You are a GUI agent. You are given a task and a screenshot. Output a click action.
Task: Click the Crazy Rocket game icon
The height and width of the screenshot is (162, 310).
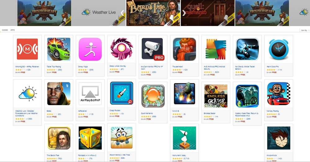122,93
